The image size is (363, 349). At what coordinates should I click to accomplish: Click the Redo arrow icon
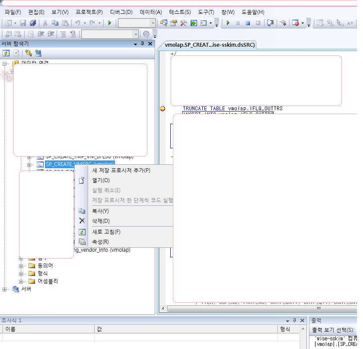[92, 23]
